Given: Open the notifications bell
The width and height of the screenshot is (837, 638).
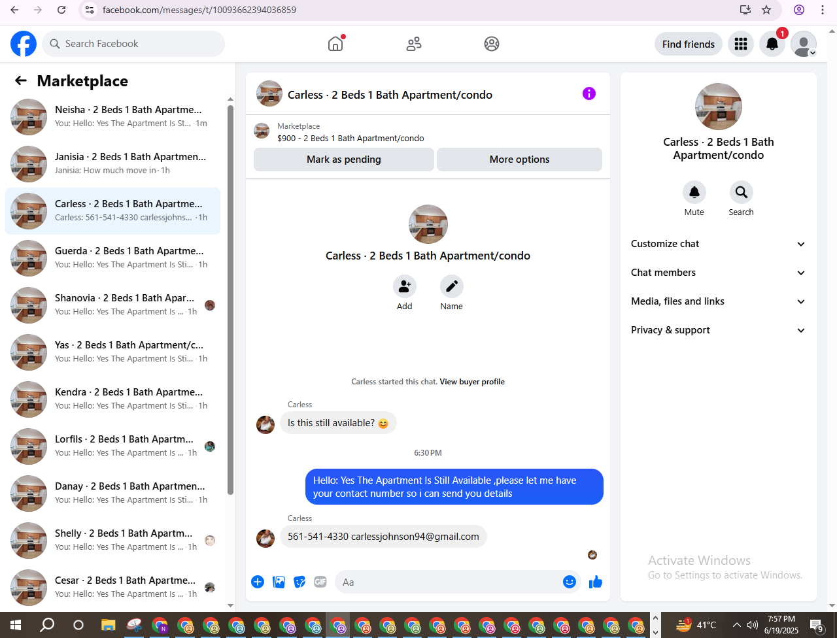Looking at the screenshot, I should click(772, 44).
